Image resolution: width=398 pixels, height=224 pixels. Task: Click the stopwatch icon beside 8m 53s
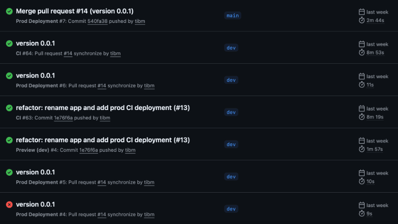tap(362, 52)
